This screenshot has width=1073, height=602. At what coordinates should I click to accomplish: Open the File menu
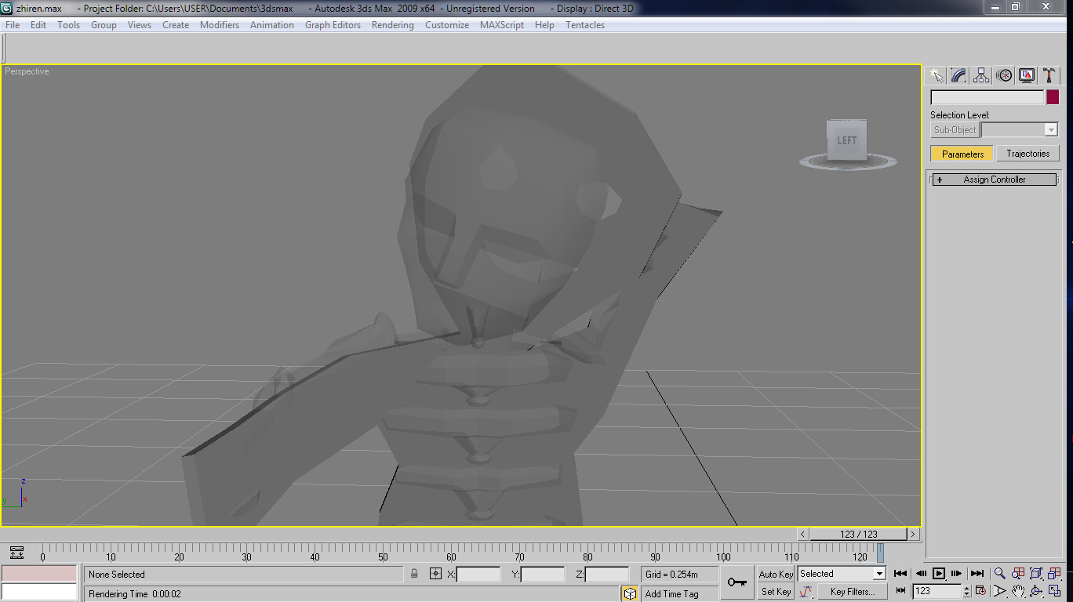(13, 25)
